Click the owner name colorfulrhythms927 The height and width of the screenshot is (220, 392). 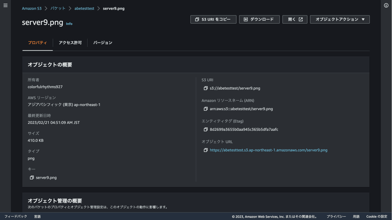tap(45, 87)
